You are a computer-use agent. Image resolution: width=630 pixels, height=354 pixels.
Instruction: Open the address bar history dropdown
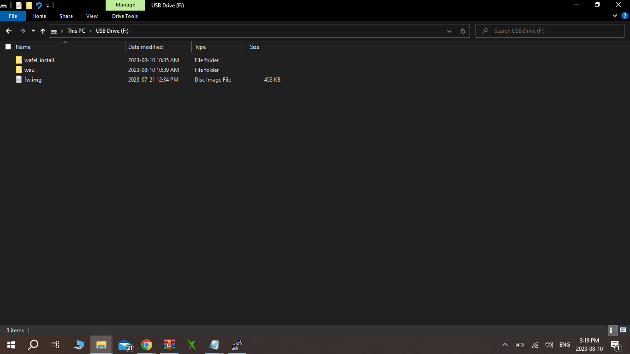[x=449, y=31]
